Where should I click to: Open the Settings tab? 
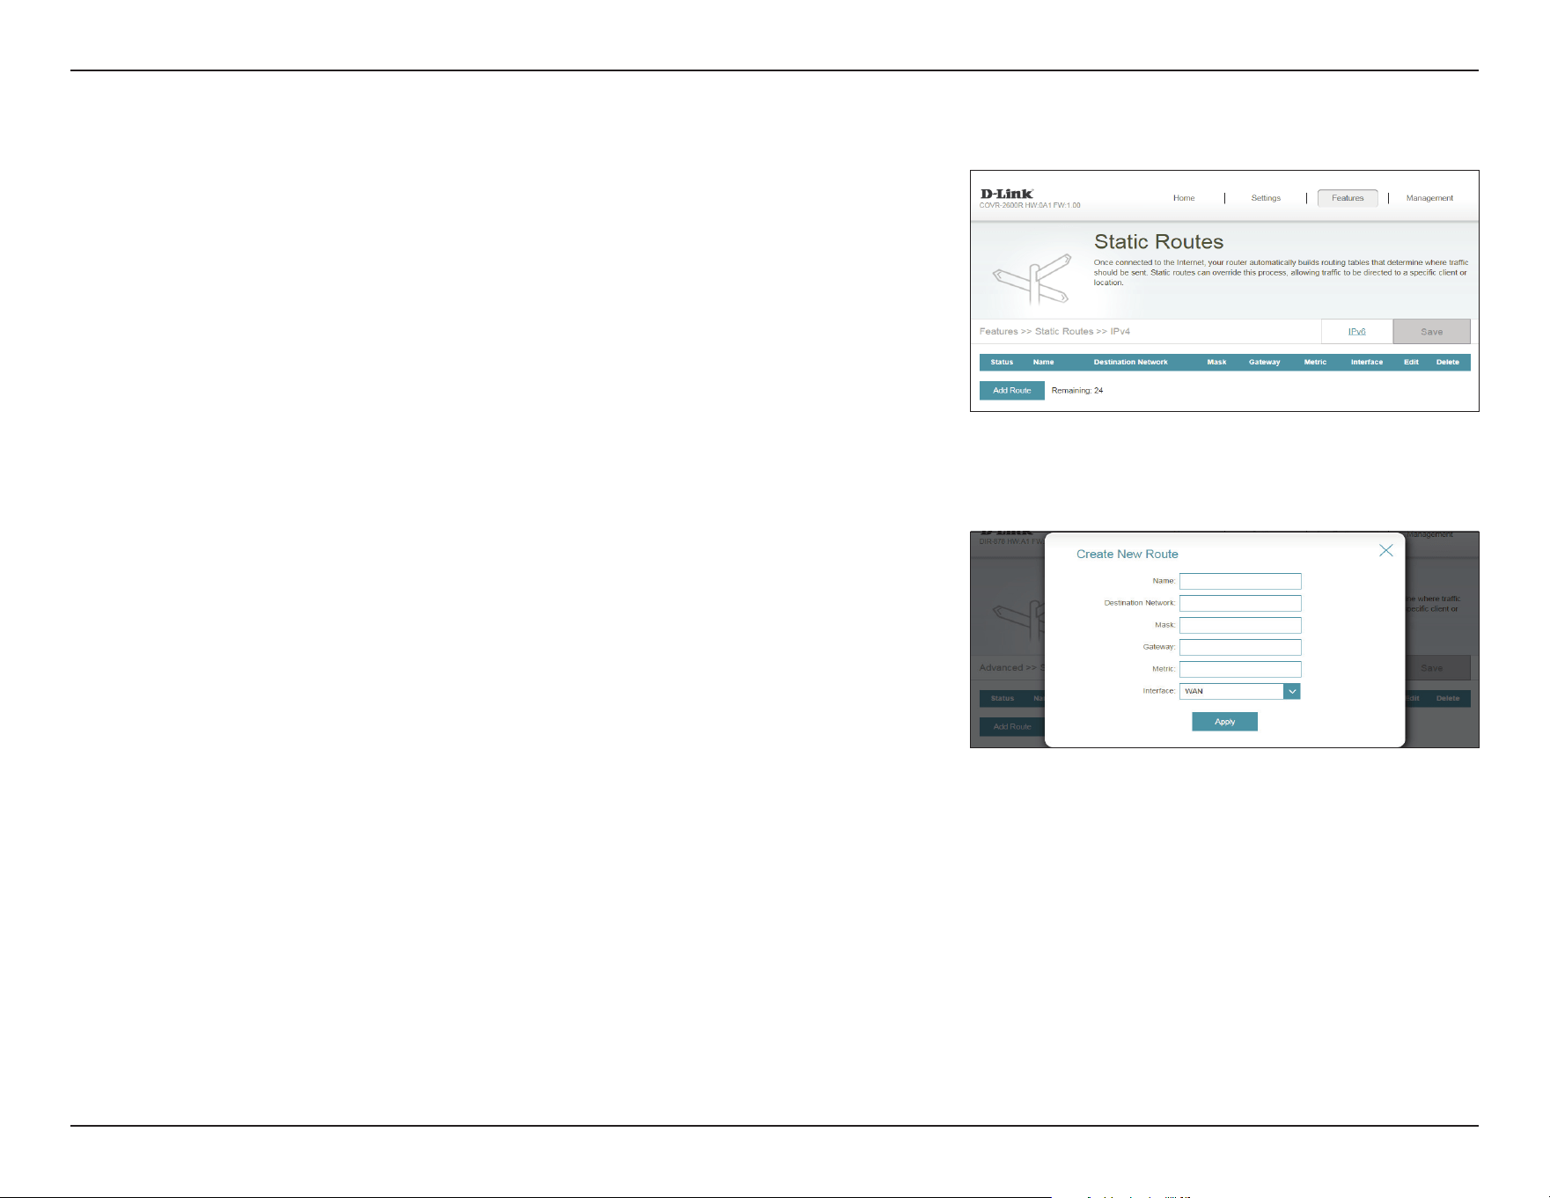pyautogui.click(x=1266, y=198)
